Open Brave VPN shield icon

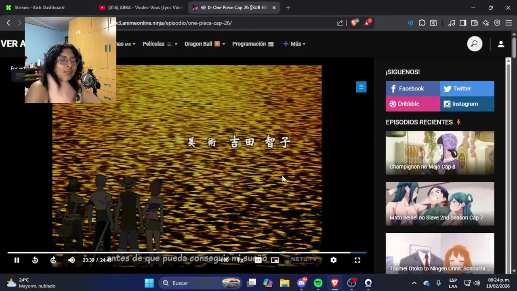pos(497,23)
